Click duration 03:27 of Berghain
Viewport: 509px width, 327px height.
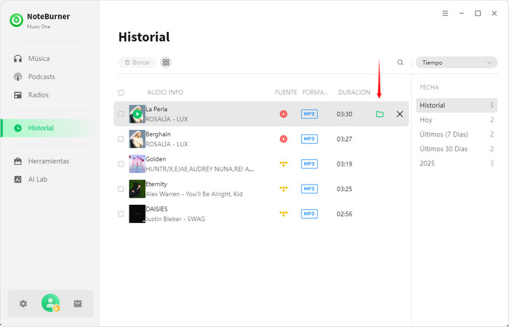click(344, 140)
